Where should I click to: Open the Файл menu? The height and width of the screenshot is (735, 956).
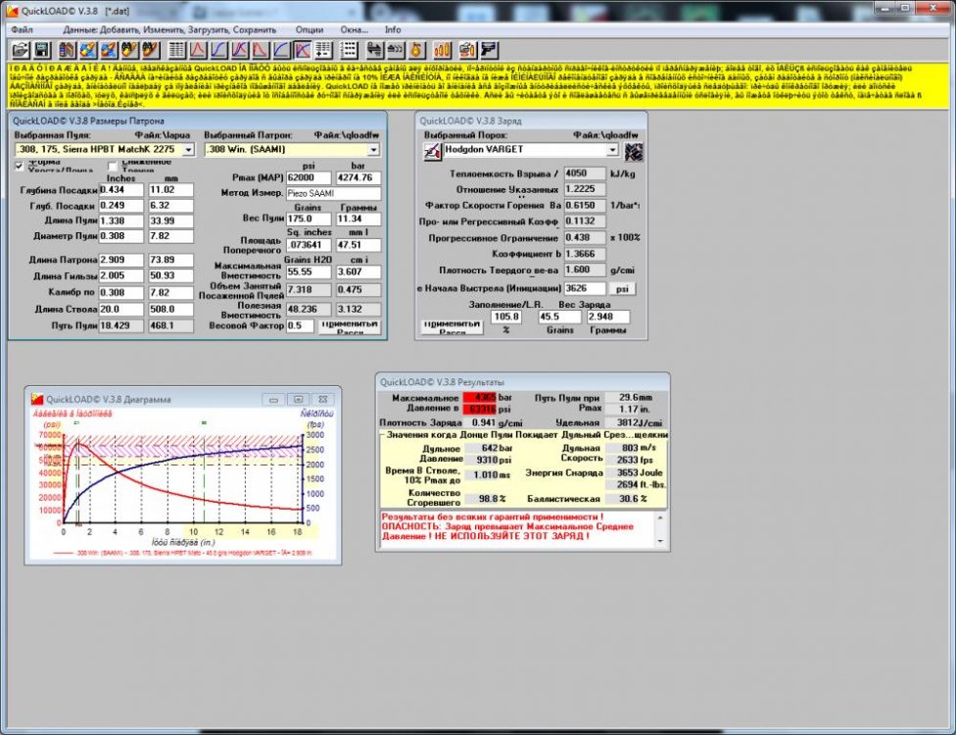pos(22,30)
